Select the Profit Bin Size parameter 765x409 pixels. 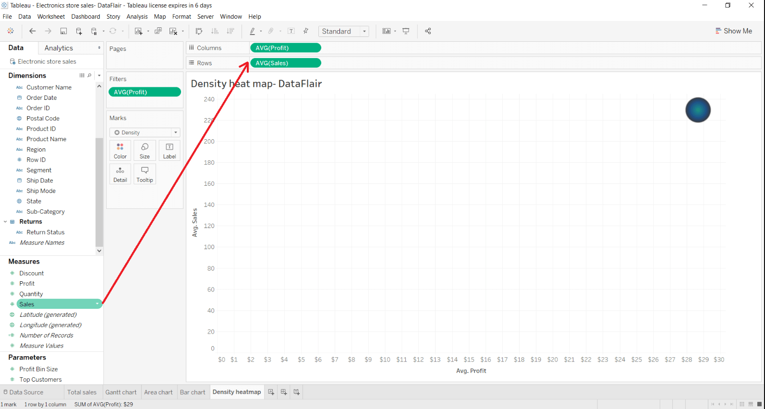[x=38, y=369]
